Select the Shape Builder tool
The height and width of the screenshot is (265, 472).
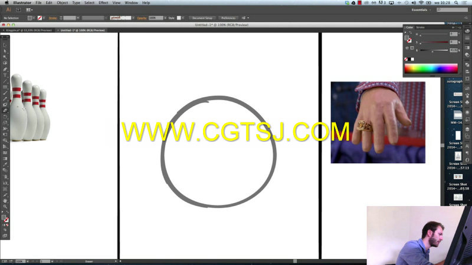5,141
